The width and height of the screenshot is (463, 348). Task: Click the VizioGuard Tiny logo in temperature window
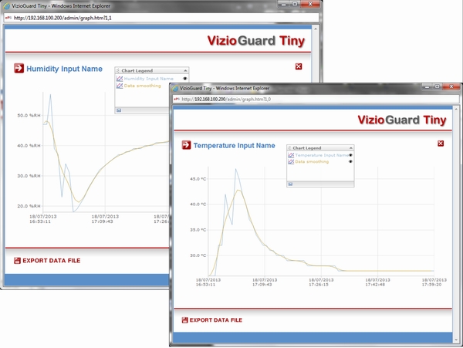tap(402, 120)
